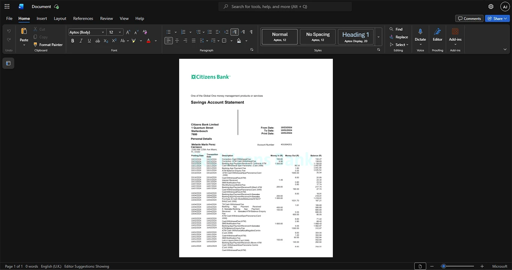Image resolution: width=512 pixels, height=270 pixels.
Task: Toggle align left
Action: point(169,40)
